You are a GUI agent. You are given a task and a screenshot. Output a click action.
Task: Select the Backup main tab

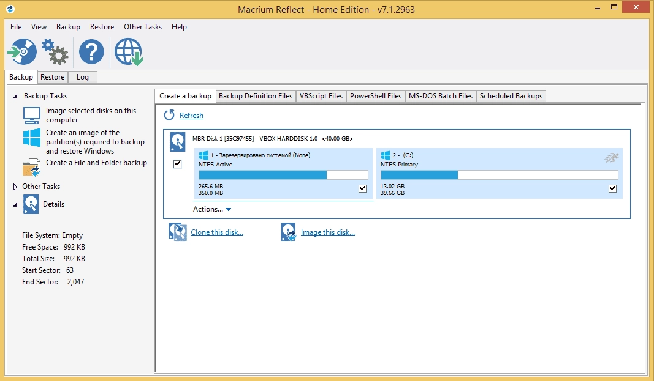[21, 77]
